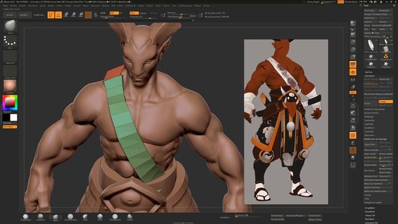Expand the ZRemesher subsection
The height and width of the screenshot is (224, 398).
[369, 135]
